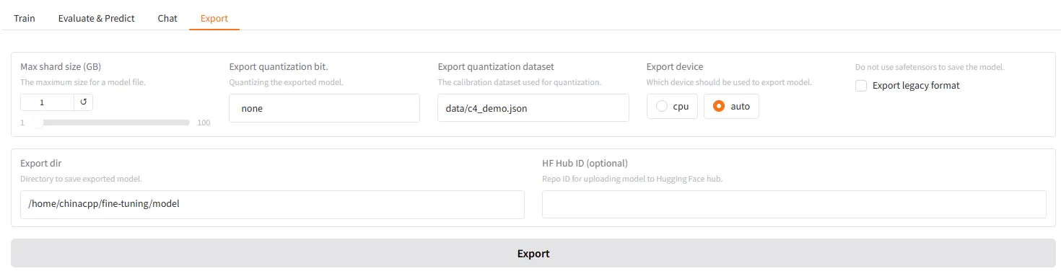1061x271 pixels.
Task: Enable the Export legacy format checkbox
Action: (x=861, y=86)
